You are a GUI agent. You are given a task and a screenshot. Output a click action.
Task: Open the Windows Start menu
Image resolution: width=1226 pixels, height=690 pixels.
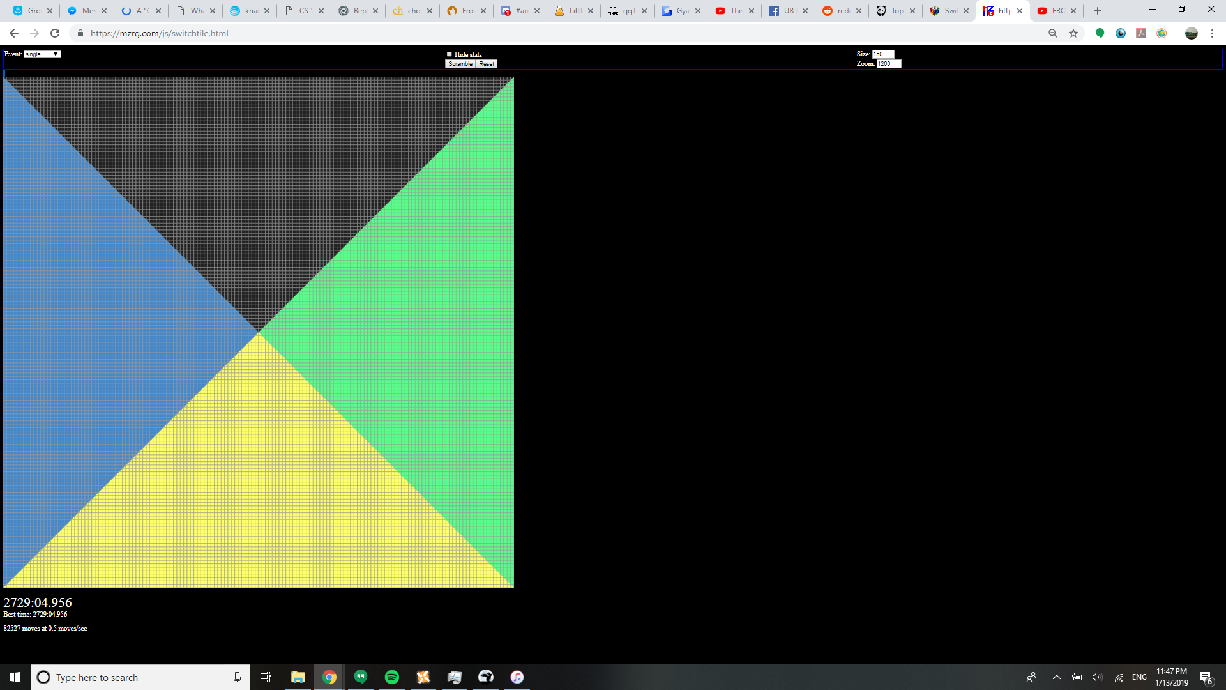[x=15, y=677]
